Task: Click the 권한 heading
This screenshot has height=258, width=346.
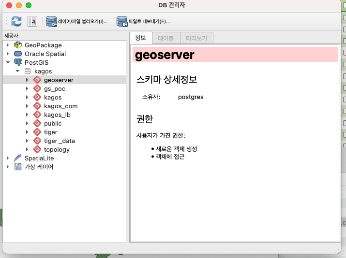Action: point(145,119)
